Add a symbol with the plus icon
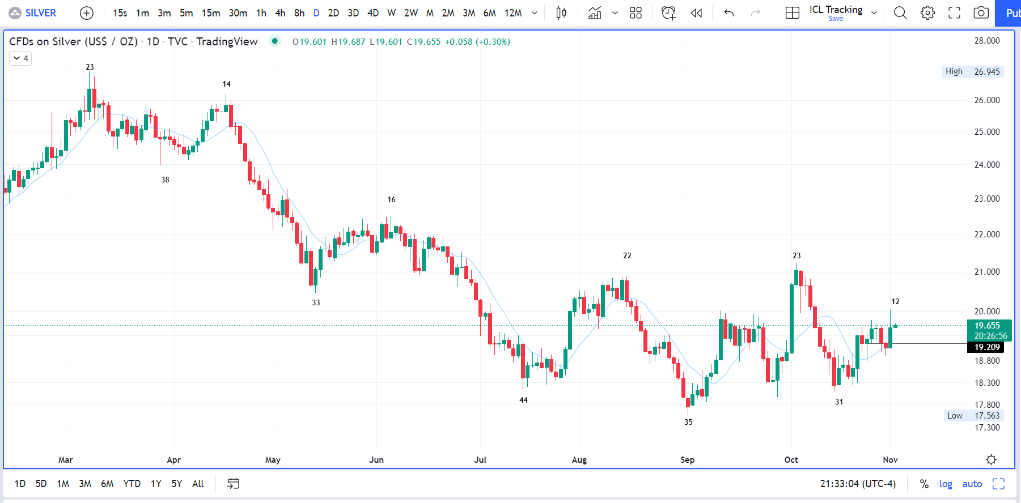 [87, 13]
